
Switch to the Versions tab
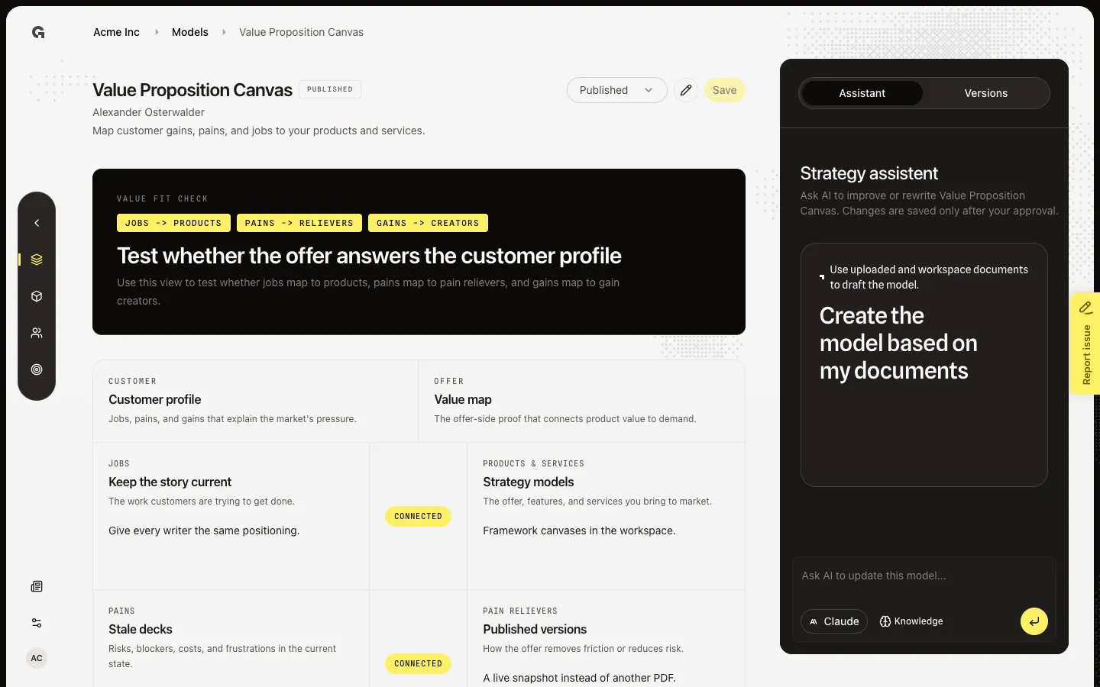(x=985, y=93)
